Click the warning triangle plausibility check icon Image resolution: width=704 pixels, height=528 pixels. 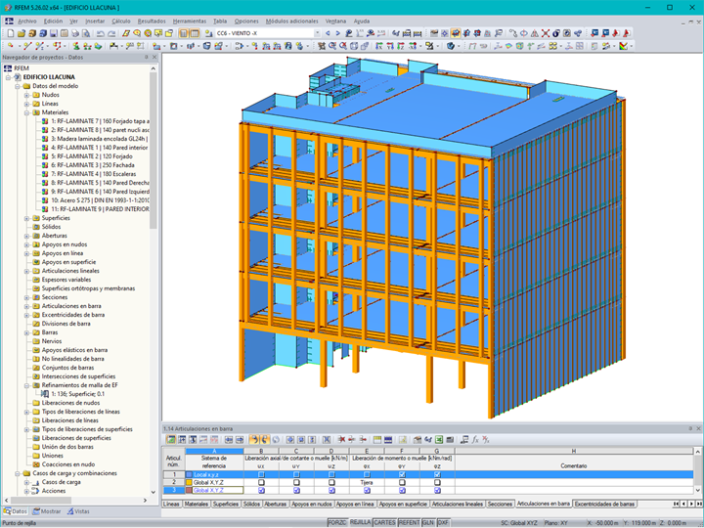pyautogui.click(x=534, y=33)
